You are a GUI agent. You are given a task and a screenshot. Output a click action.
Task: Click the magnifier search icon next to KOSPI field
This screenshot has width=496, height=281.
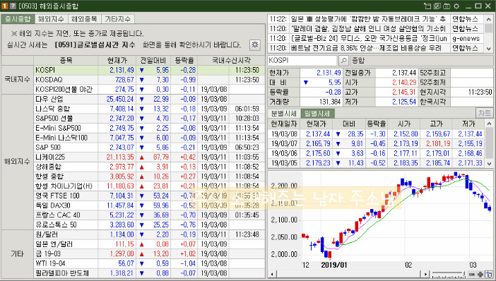point(343,61)
